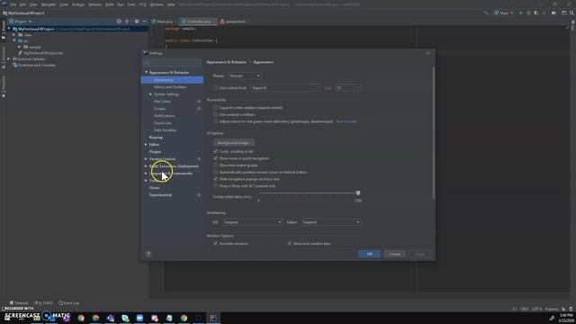Viewport: 576px width, 324px height.
Task: Uncheck Animate windows checkbox
Action: click(216, 243)
